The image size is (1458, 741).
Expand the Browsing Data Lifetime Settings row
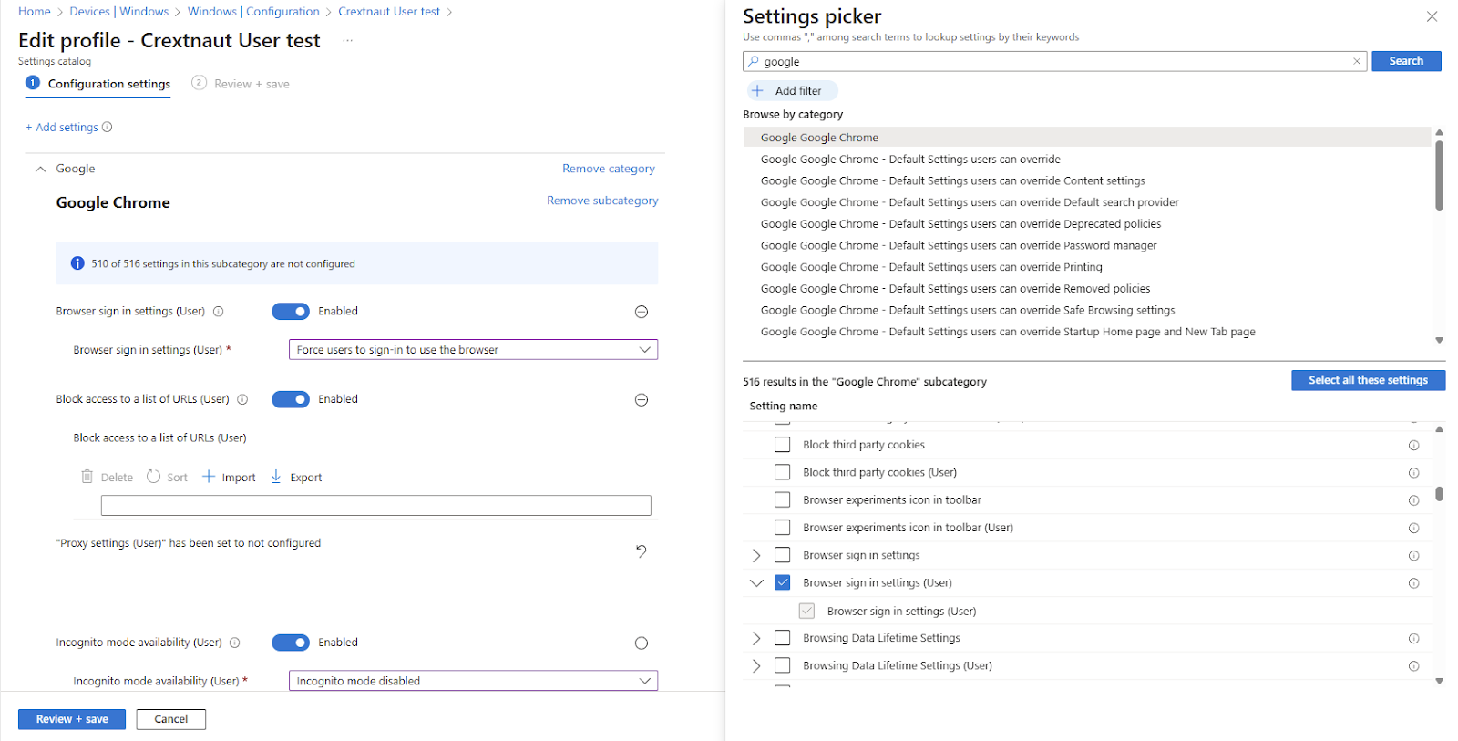(755, 638)
